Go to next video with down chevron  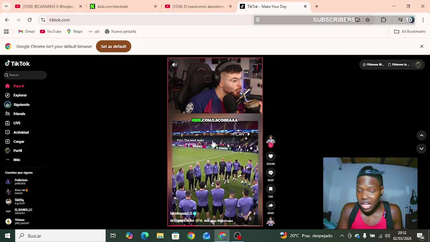pyautogui.click(x=421, y=149)
